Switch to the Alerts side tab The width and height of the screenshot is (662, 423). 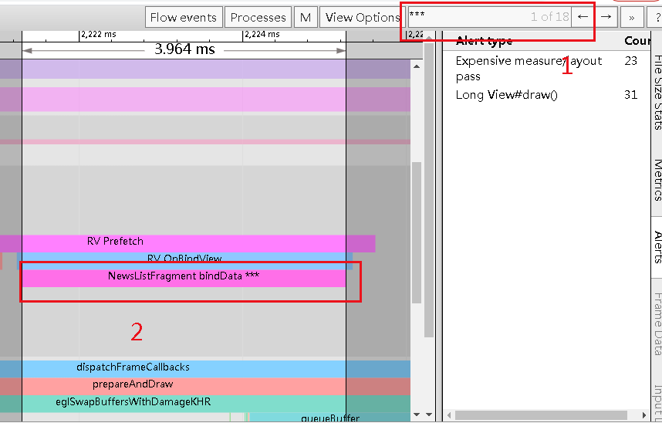657,247
